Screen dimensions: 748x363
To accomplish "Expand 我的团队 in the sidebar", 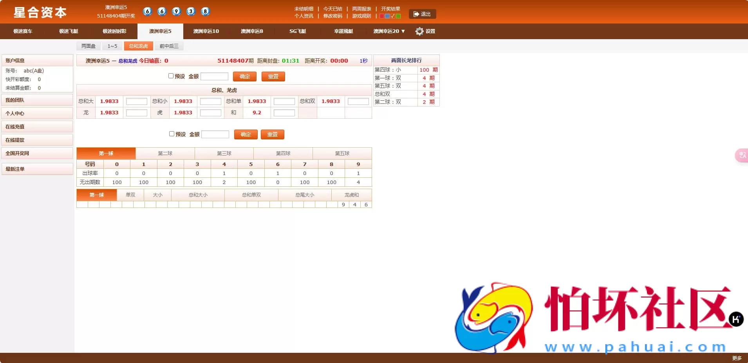I will (x=37, y=100).
